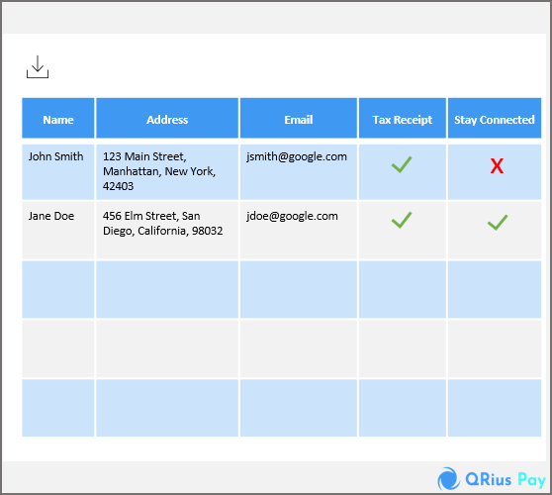This screenshot has height=495, width=552.
Task: Click the jdoe@google.com email cell
Action: click(299, 231)
